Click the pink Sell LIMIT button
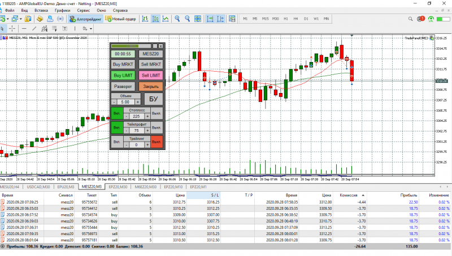The image size is (452, 256). pos(151,76)
